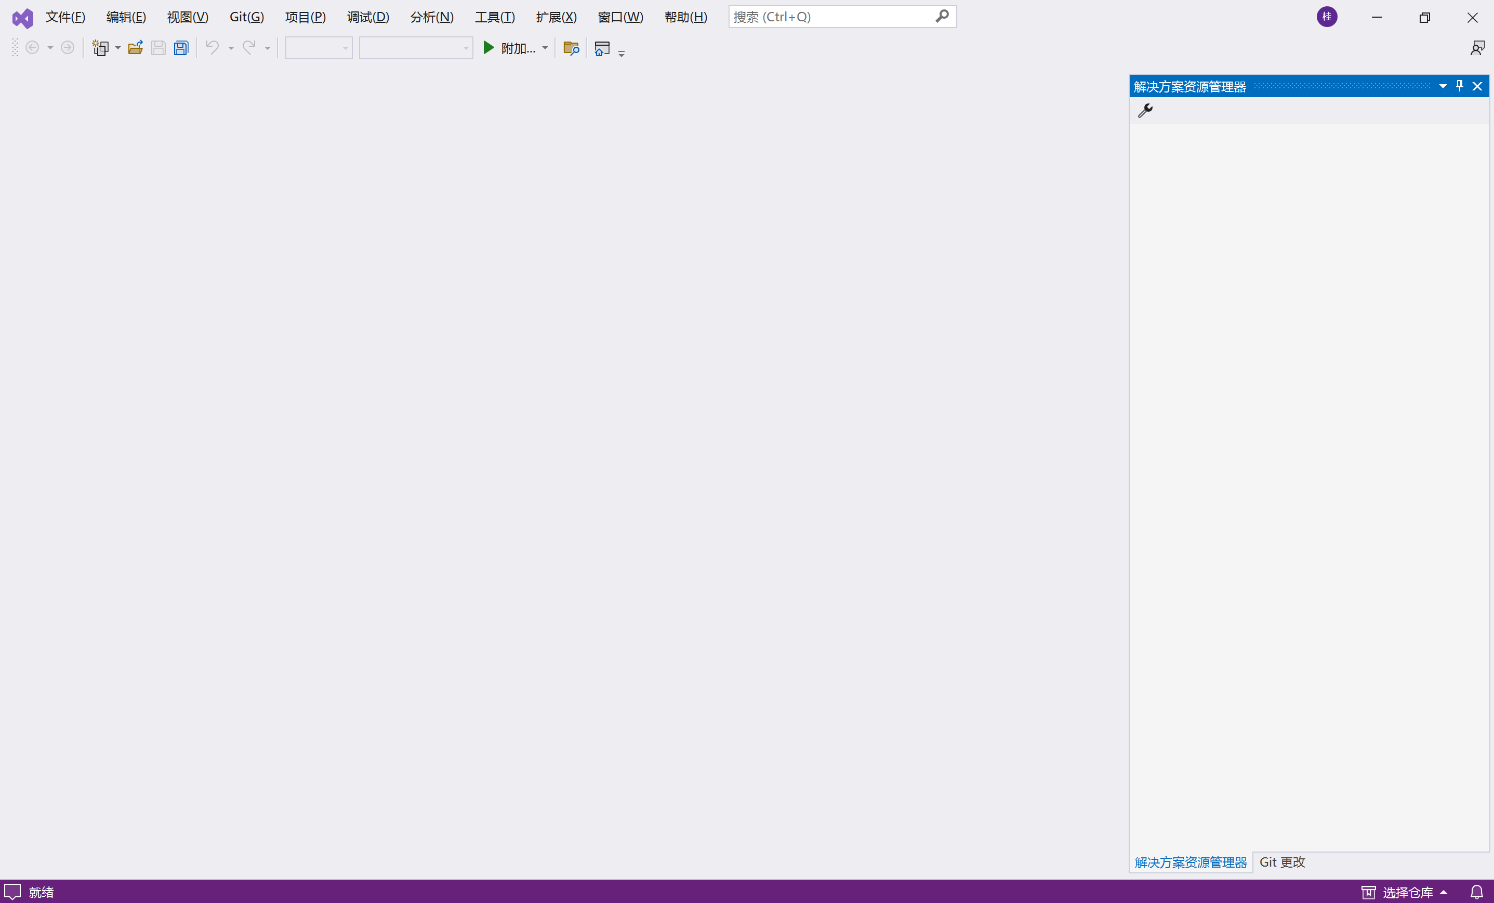
Task: Click the purple account avatar 桂
Action: (x=1327, y=17)
